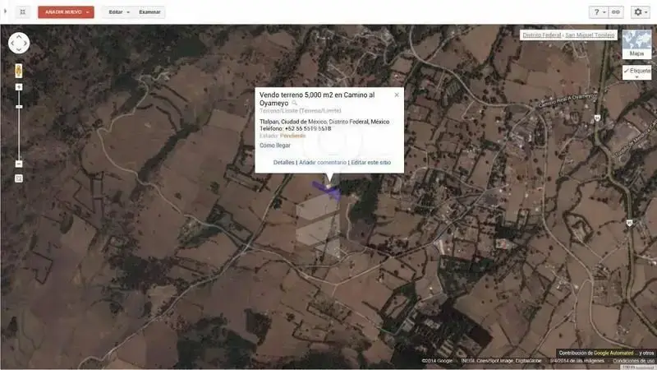This screenshot has width=657, height=370.
Task: Click the purple land plot marker
Action: click(x=327, y=190)
